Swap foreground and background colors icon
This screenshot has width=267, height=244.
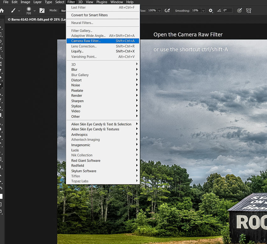1,188
